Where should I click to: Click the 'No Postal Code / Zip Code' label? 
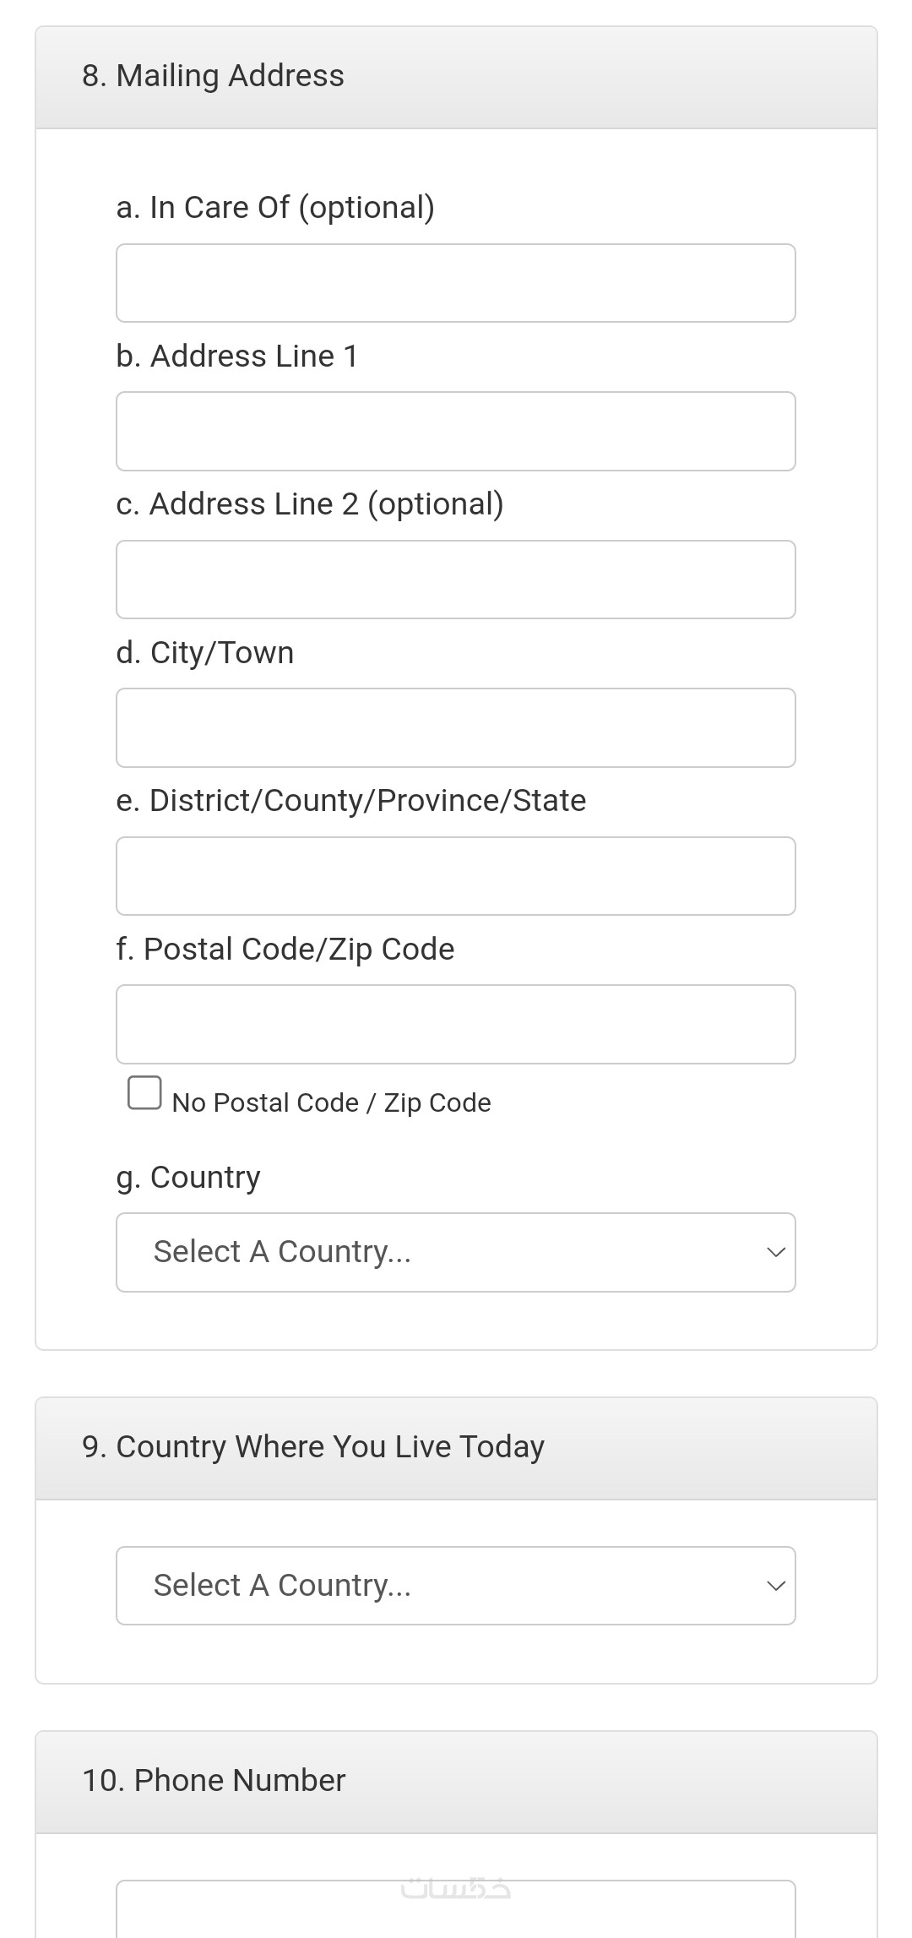331,1102
